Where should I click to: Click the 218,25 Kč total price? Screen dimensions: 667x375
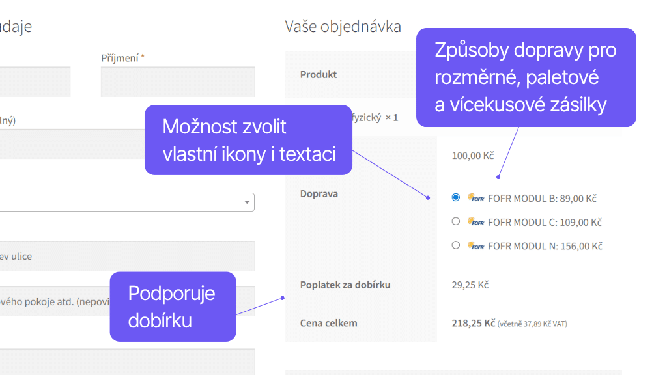pyautogui.click(x=472, y=322)
